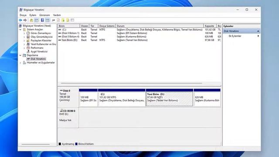The image size is (279, 157).
Task: Click the Bilgisayar Yönetimi (Yerel) root icon
Action: pyautogui.click(x=20, y=26)
